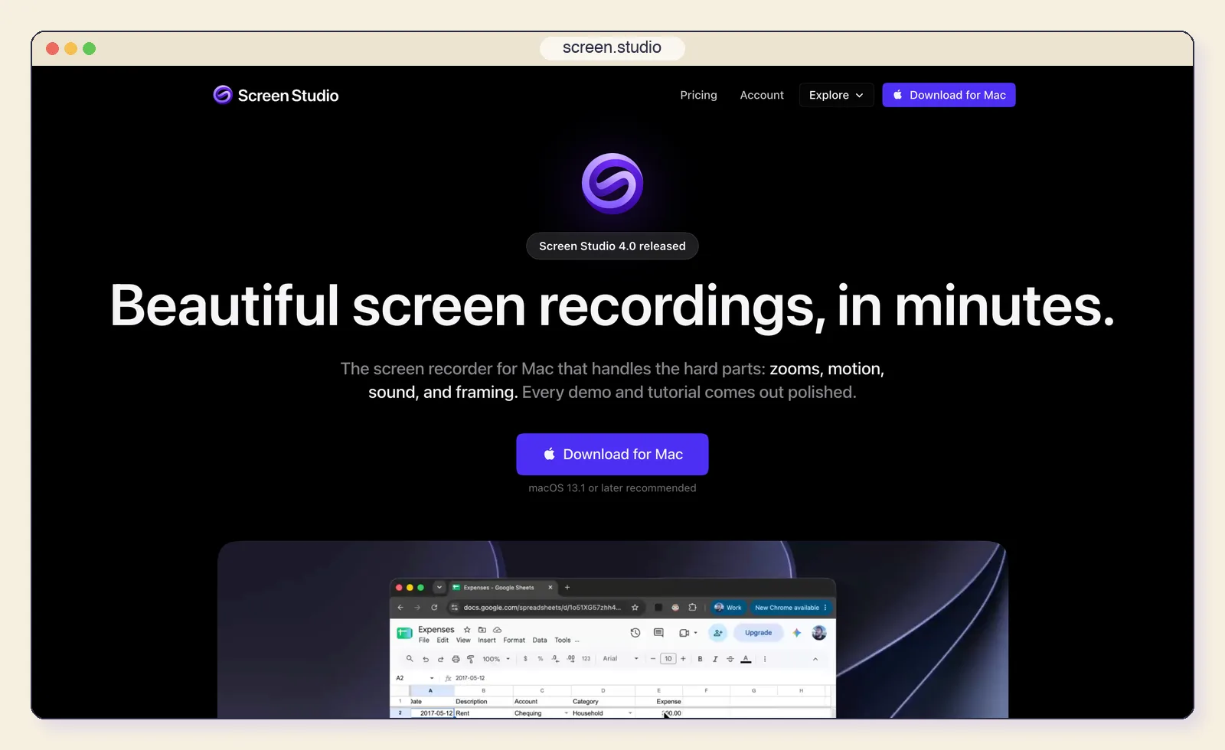1225x750 pixels.
Task: Click the extensions puzzle icon in demo Chrome
Action: 692,608
